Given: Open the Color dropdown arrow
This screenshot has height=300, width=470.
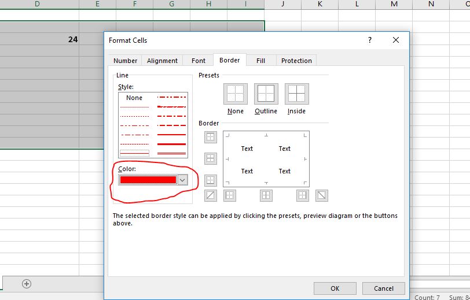Looking at the screenshot, I should [182, 180].
